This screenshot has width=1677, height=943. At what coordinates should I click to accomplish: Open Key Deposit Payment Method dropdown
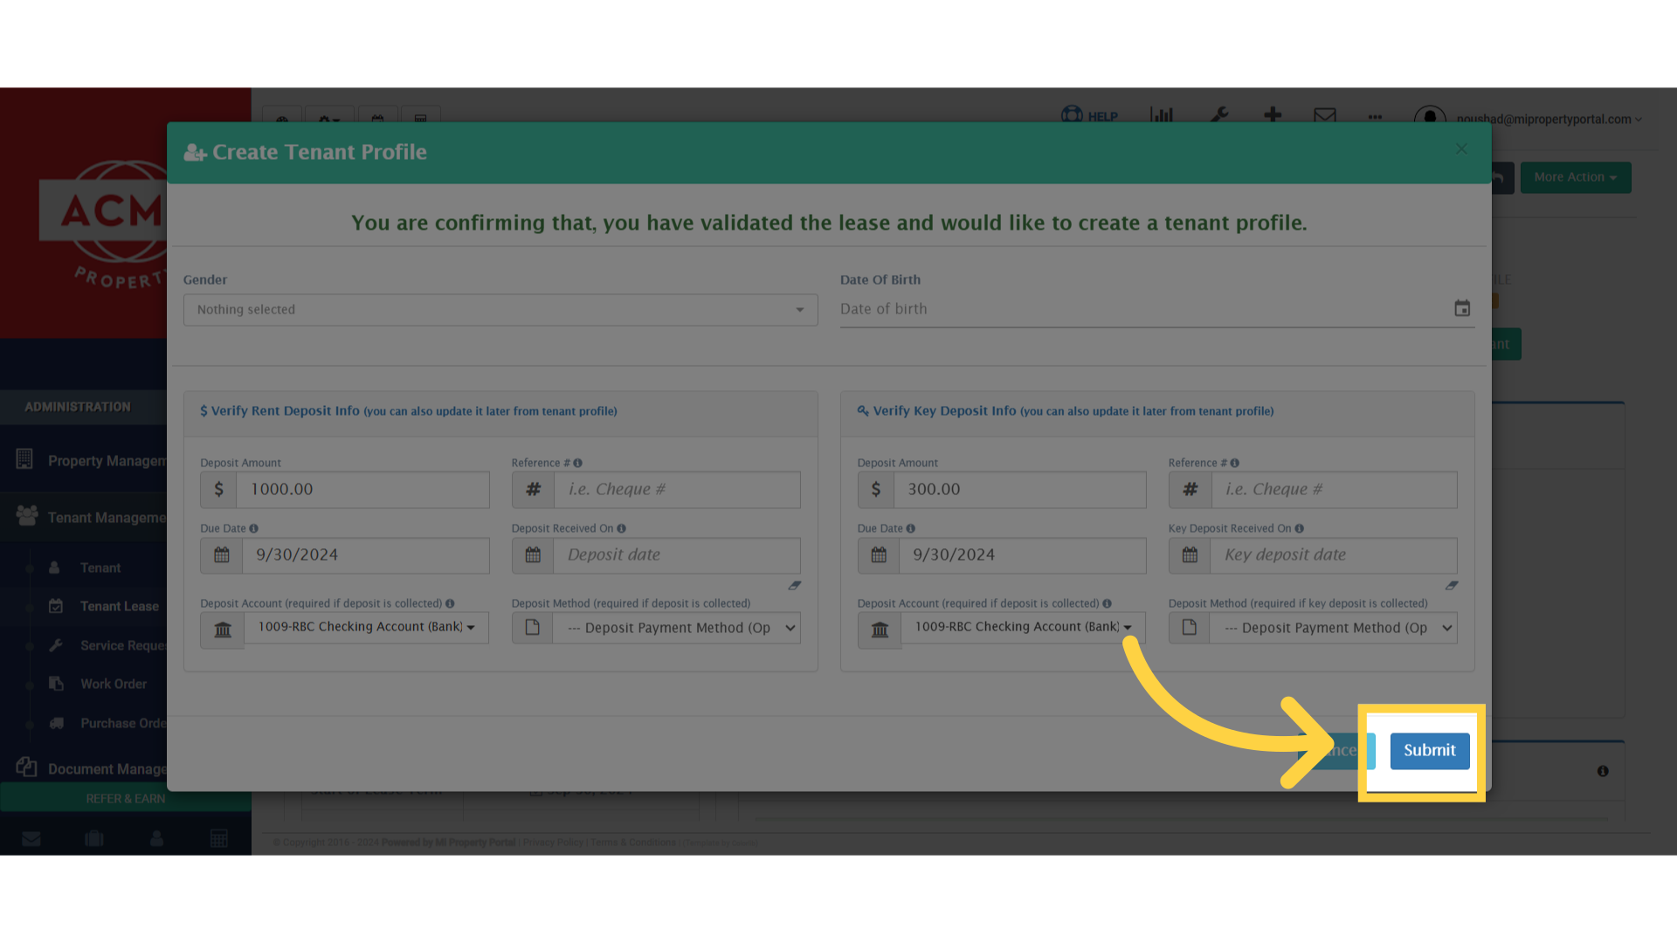tap(1334, 628)
